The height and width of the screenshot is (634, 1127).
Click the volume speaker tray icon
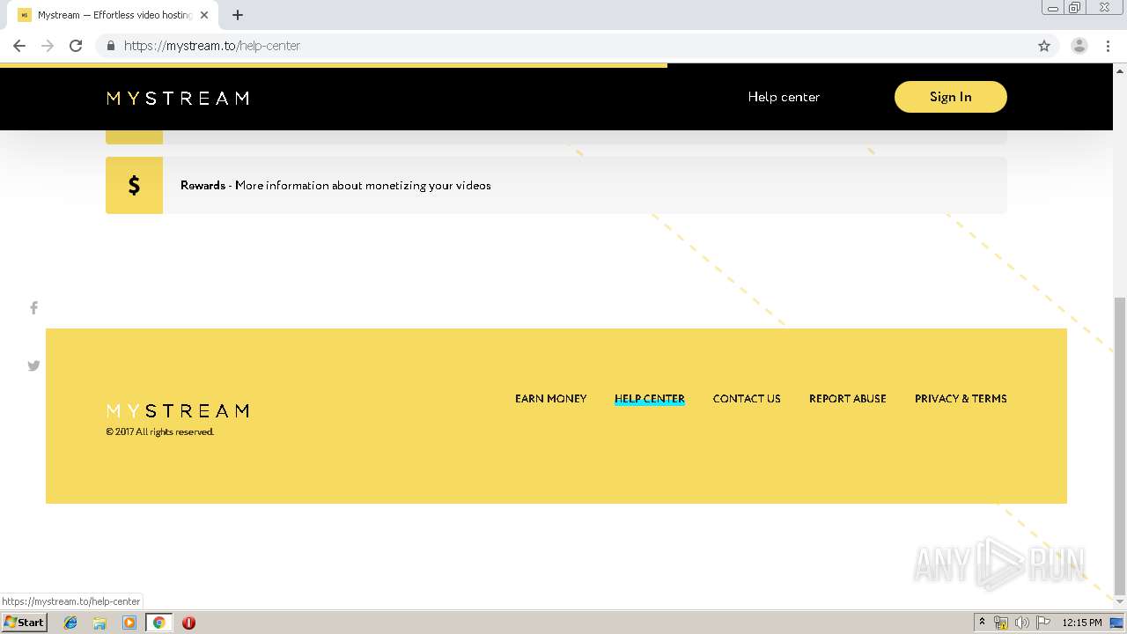pos(1021,623)
